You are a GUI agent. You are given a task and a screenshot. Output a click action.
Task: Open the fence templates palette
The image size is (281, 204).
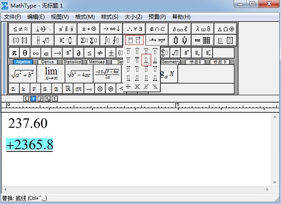20,40
